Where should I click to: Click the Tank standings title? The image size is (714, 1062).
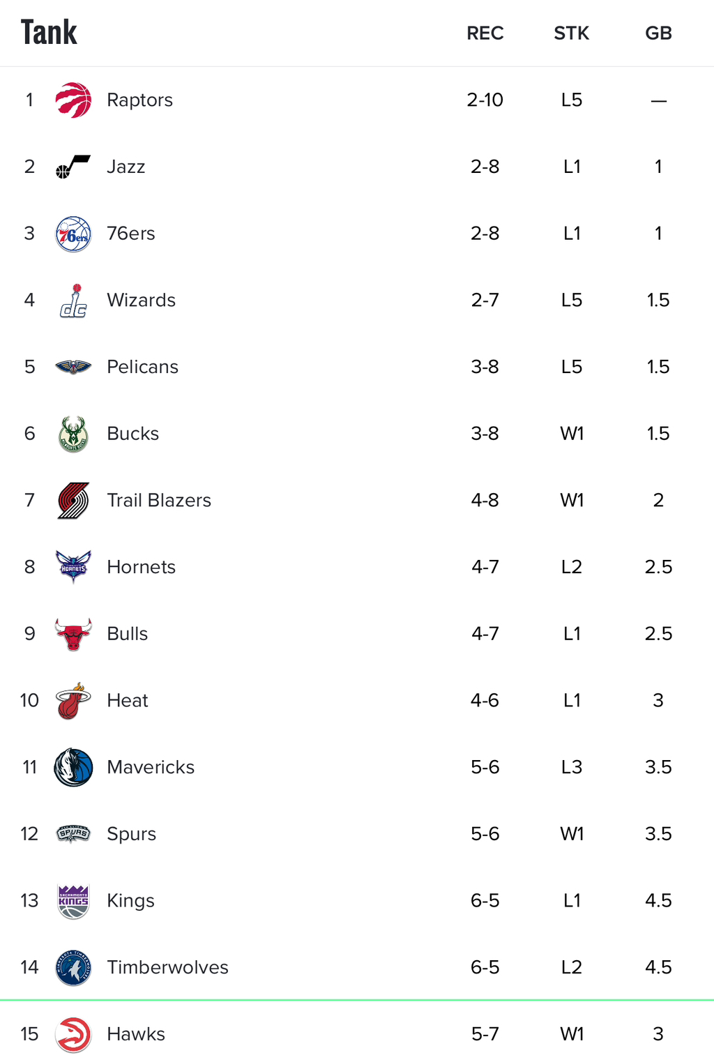point(49,32)
